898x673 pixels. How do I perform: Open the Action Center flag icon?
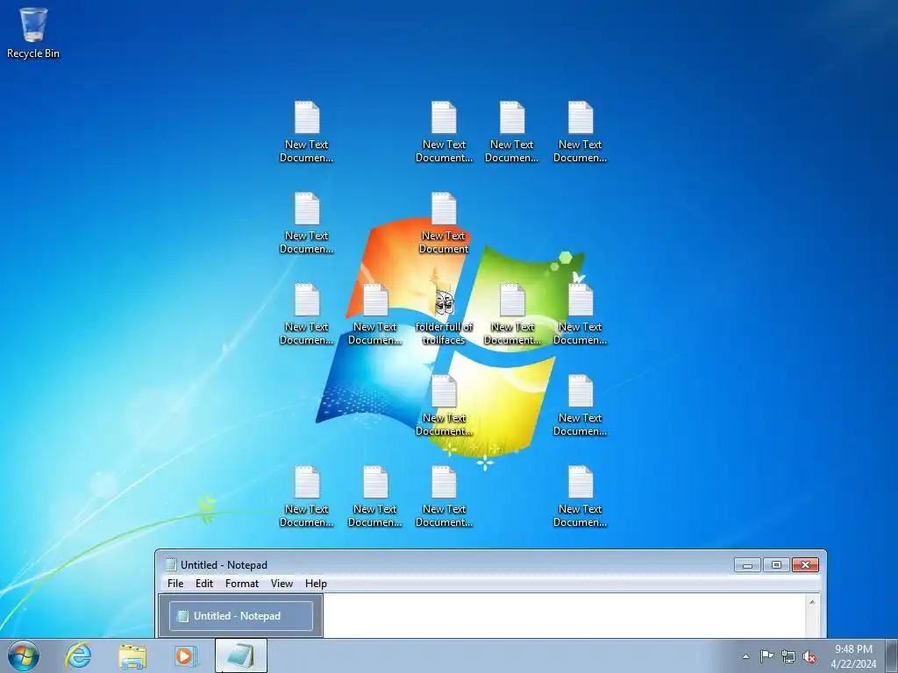(766, 655)
